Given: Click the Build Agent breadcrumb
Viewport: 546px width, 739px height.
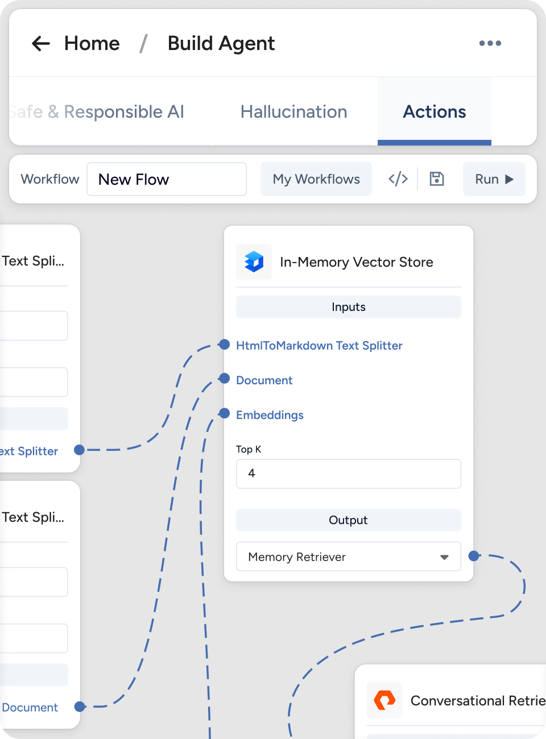Looking at the screenshot, I should click(221, 43).
